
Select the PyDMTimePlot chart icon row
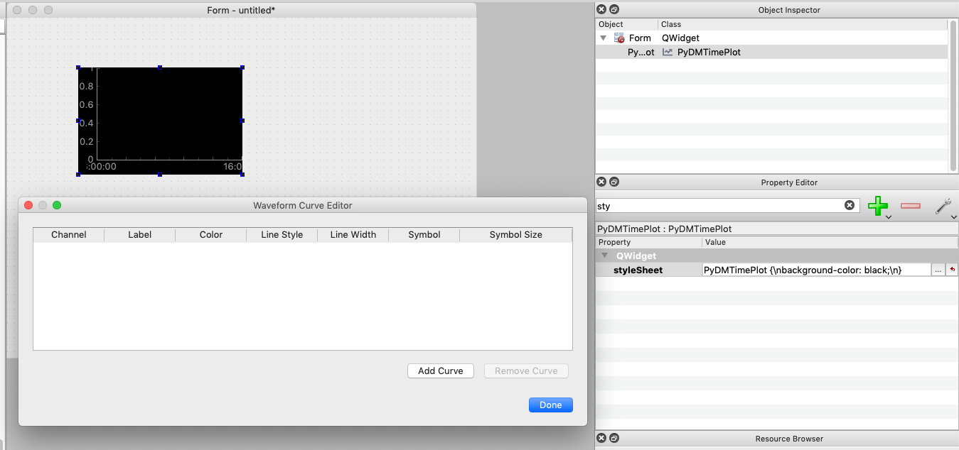[668, 52]
